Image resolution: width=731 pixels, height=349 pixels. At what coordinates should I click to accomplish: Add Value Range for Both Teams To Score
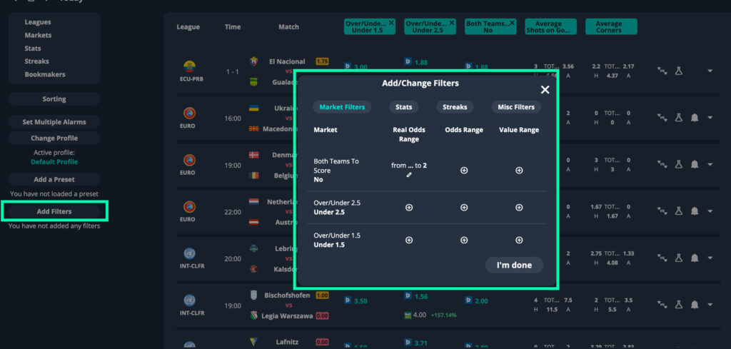click(x=519, y=171)
